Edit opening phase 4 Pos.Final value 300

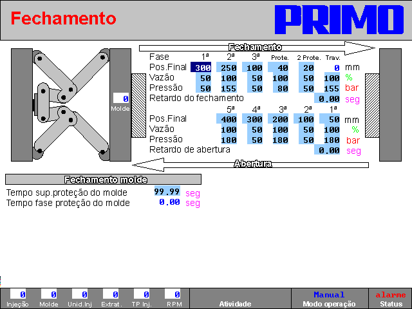[252, 118]
